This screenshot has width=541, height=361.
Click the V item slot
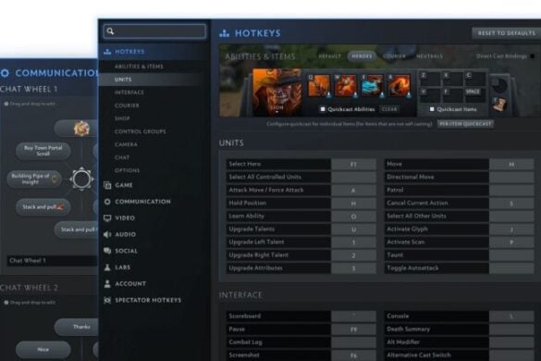pyautogui.click(x=430, y=94)
